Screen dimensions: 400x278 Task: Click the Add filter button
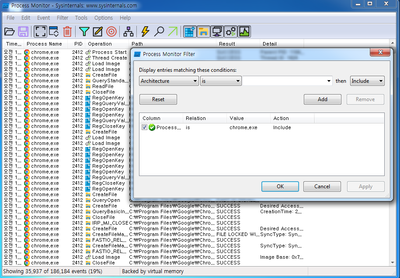point(323,99)
